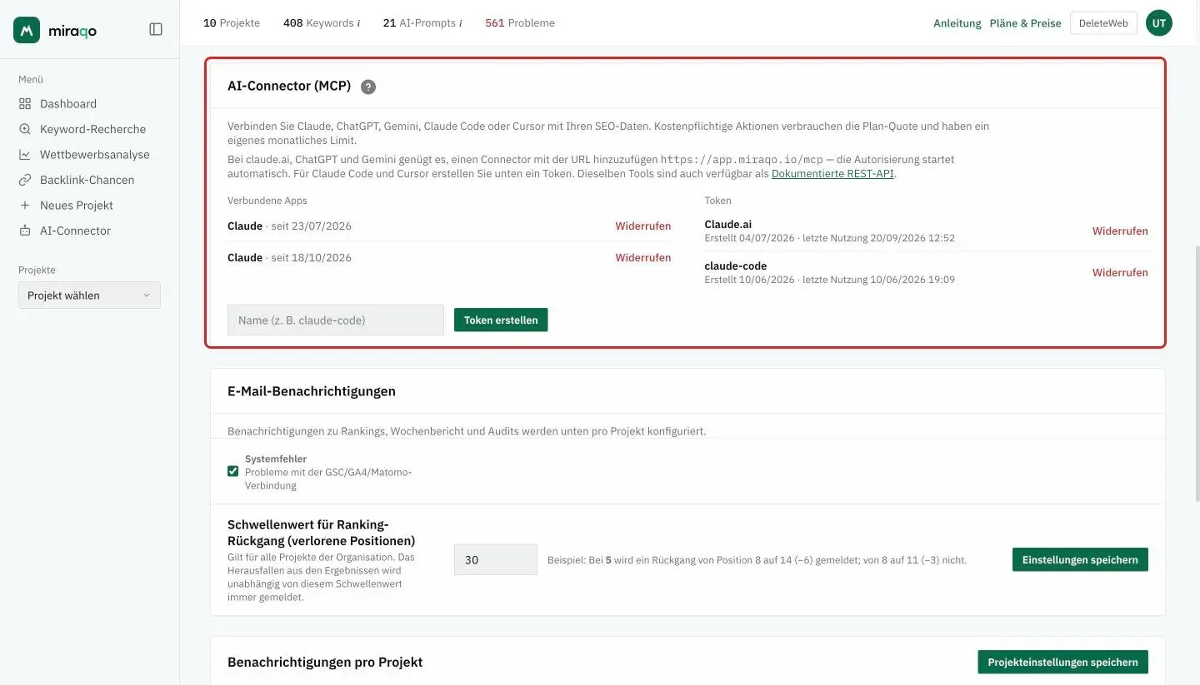Screen dimensions: 1200x685
Task: Click the token name input field
Action: (x=335, y=320)
